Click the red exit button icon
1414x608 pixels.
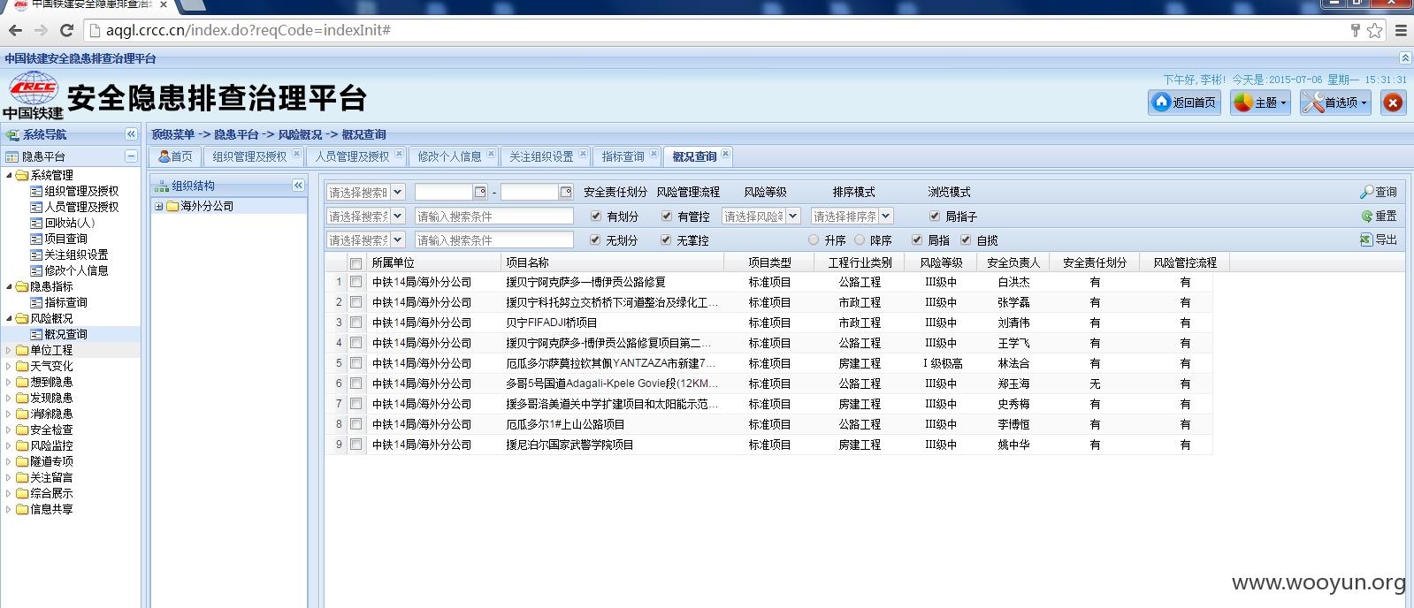(x=1393, y=103)
